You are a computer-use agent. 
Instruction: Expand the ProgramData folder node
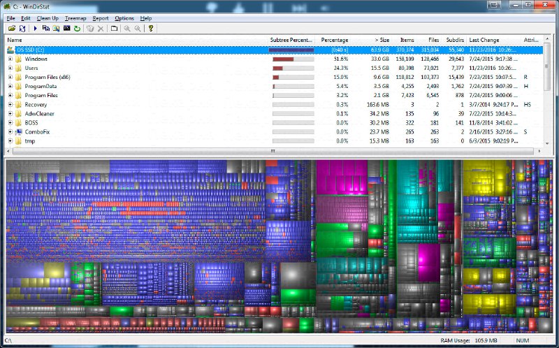[x=10, y=86]
